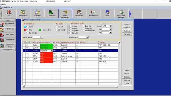Enable the Vacant FO status checkbox

[56, 27]
